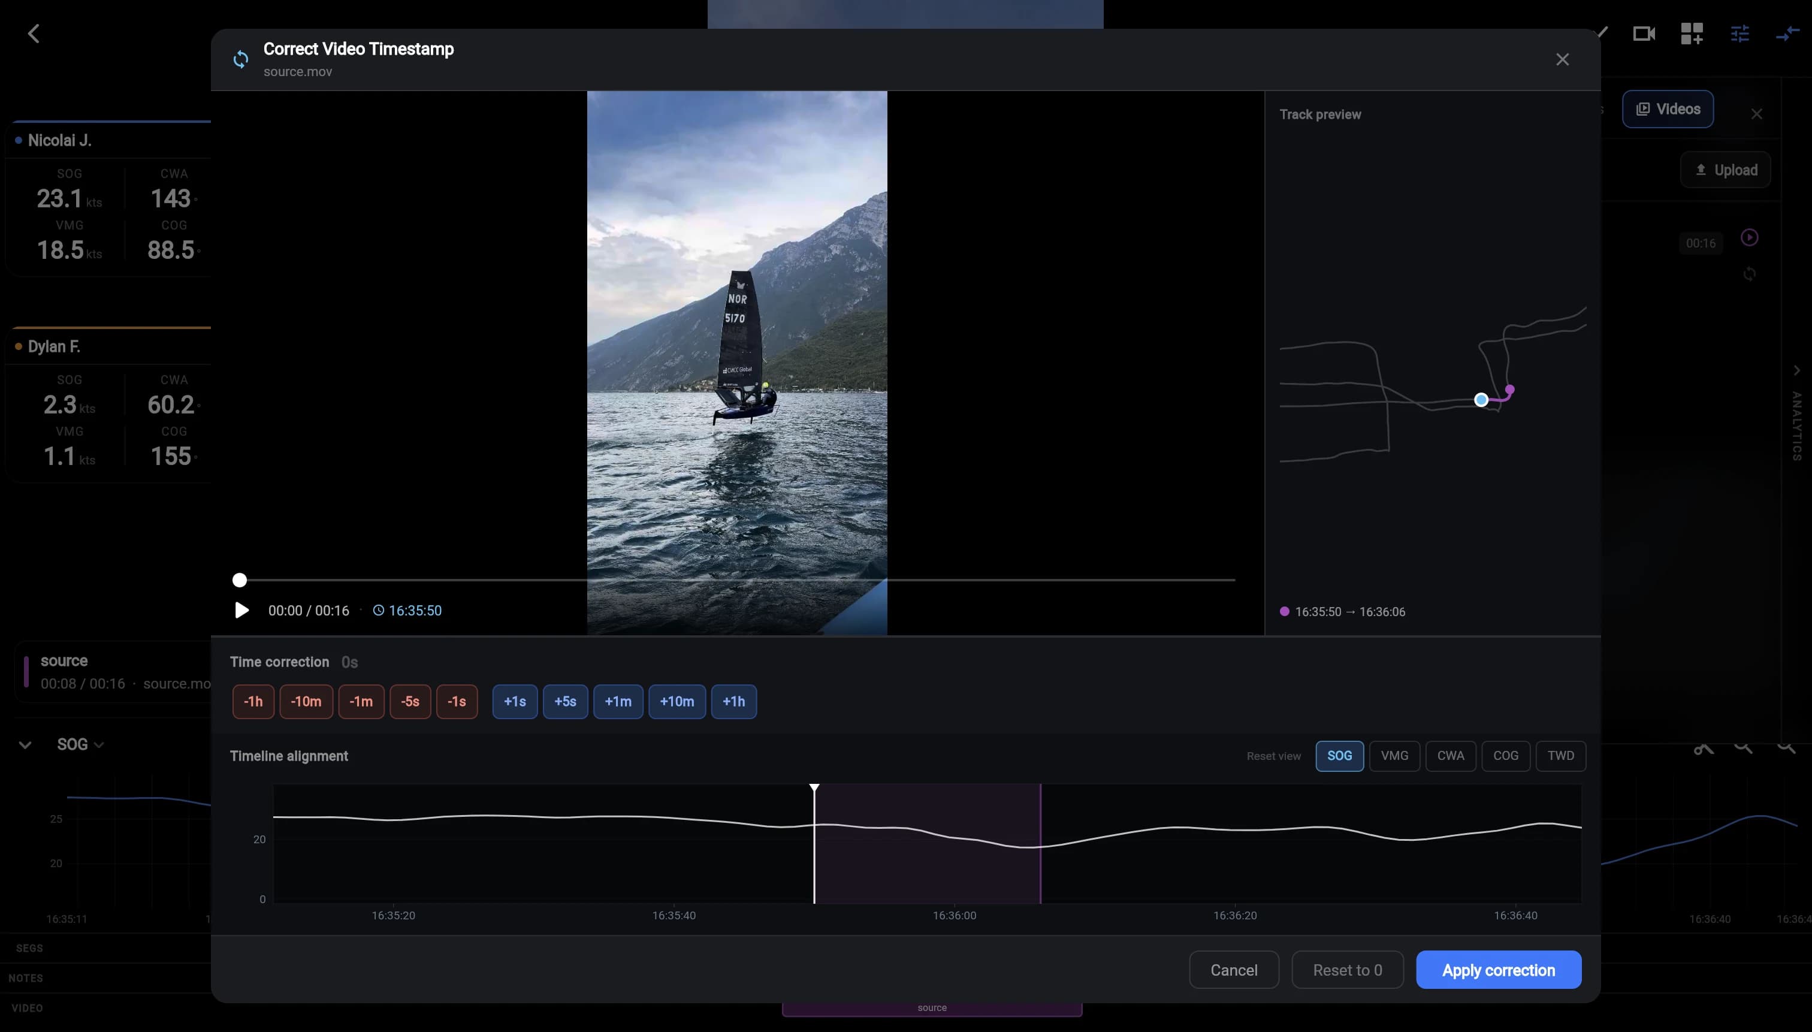
Task: Click the compare arrows icon in the top toolbar
Action: coord(1787,34)
